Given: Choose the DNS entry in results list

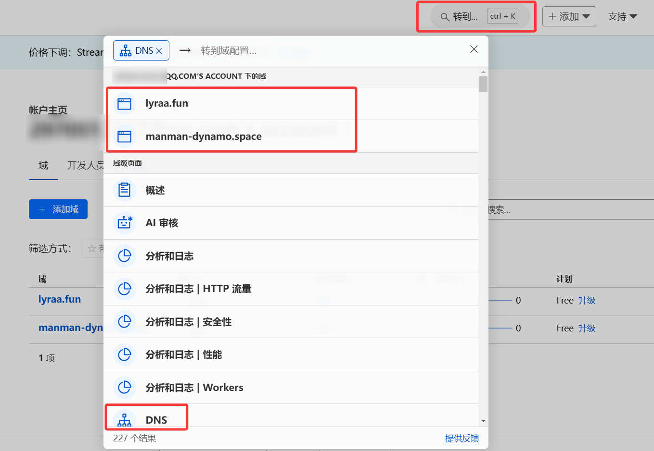Looking at the screenshot, I should click(x=291, y=415).
